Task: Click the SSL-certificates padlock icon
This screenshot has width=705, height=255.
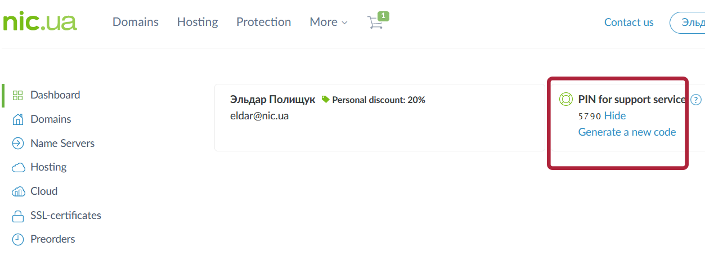Action: coord(18,216)
